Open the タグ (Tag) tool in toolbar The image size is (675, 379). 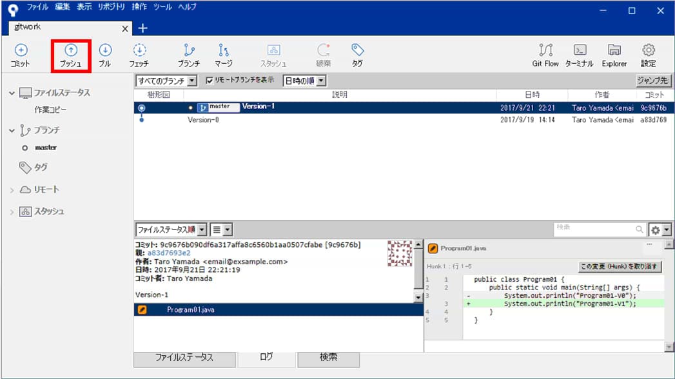(357, 54)
